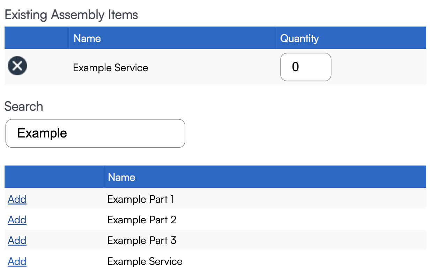Click Name header in search results table
The height and width of the screenshot is (275, 430).
pos(121,177)
